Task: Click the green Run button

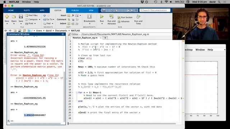Action: tap(102, 16)
